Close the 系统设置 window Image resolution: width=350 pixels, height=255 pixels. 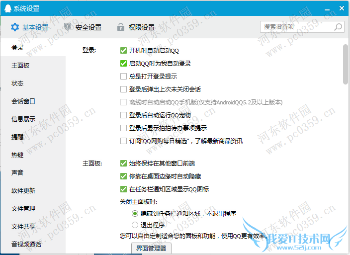click(x=342, y=8)
